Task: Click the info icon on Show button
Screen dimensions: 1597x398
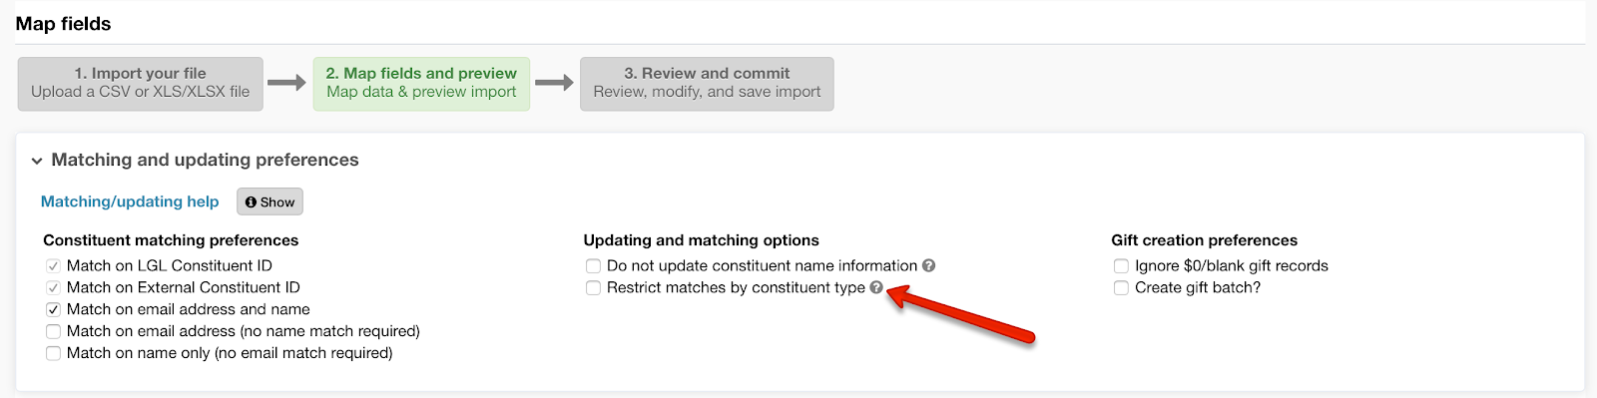Action: point(251,201)
